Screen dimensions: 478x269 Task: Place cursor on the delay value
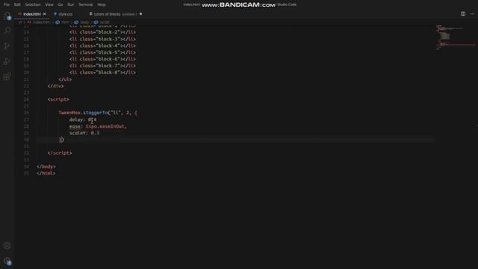click(92, 120)
